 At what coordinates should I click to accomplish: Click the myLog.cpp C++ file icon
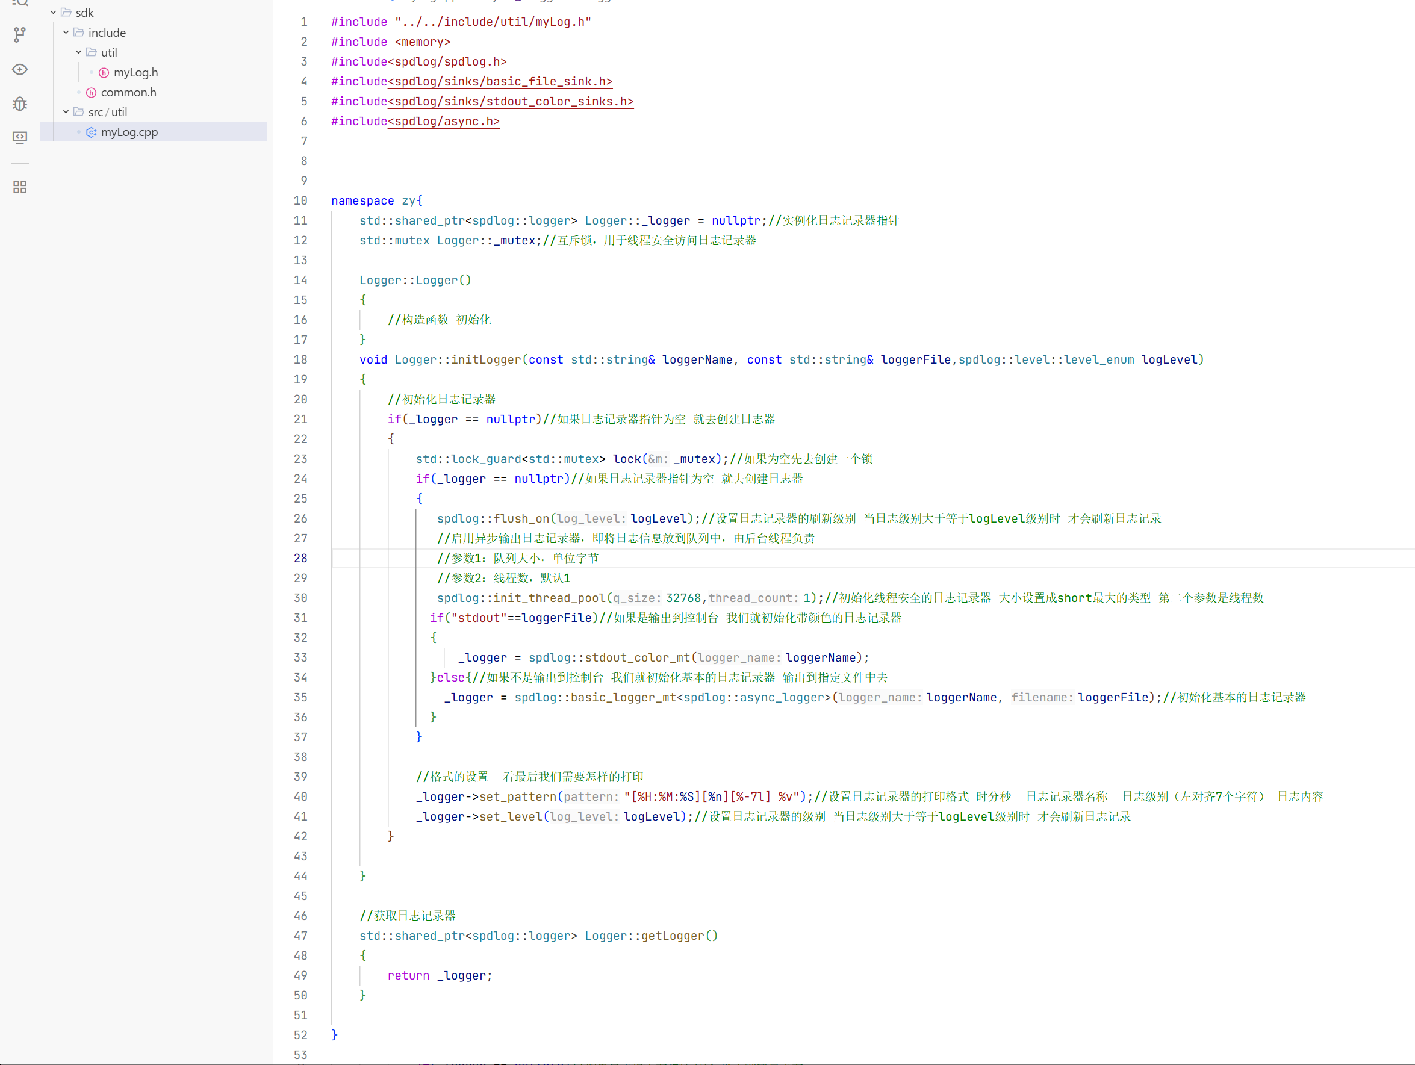pos(92,132)
